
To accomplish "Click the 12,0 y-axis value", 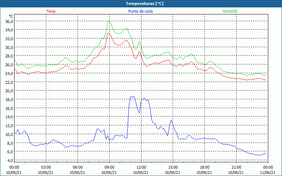I will (9, 126).
